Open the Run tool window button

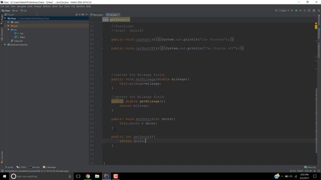coord(9,167)
